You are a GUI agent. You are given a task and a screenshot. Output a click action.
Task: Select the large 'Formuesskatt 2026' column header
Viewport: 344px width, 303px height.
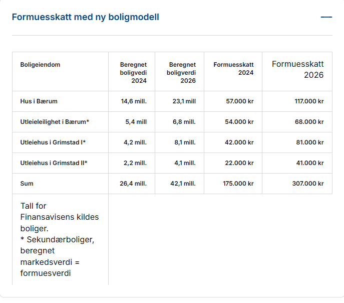tap(298, 70)
